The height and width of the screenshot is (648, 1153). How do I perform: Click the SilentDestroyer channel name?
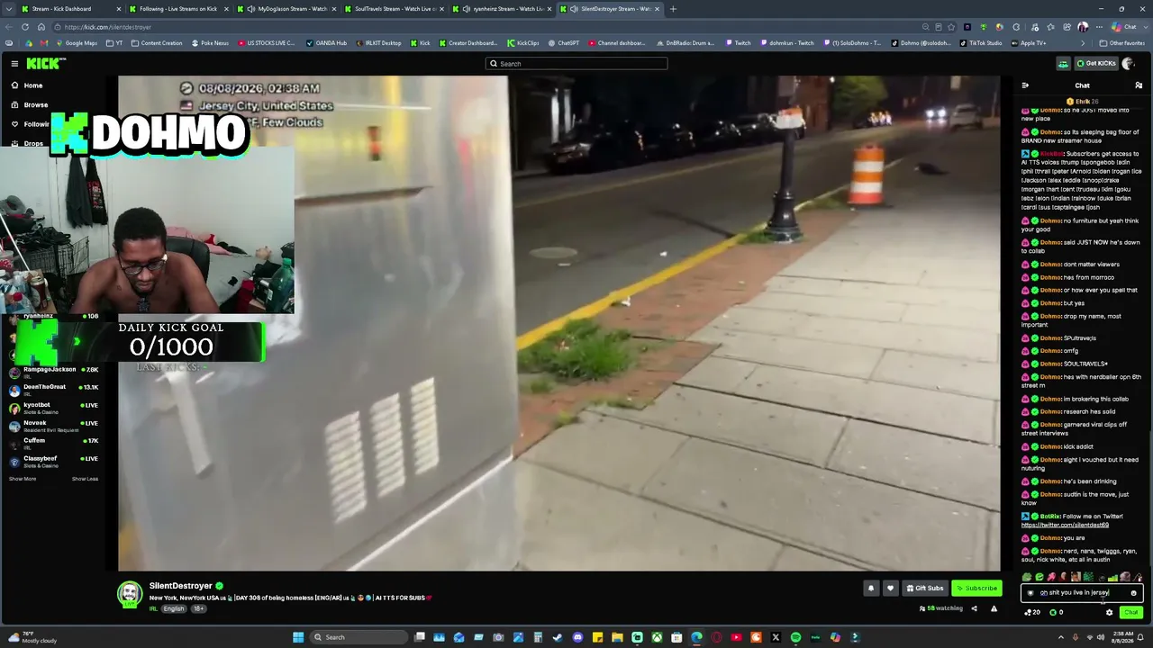[181, 586]
